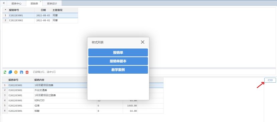The width and height of the screenshot is (277, 122).
Task: Click upper table row number 2
Action: [x=5, y=20]
